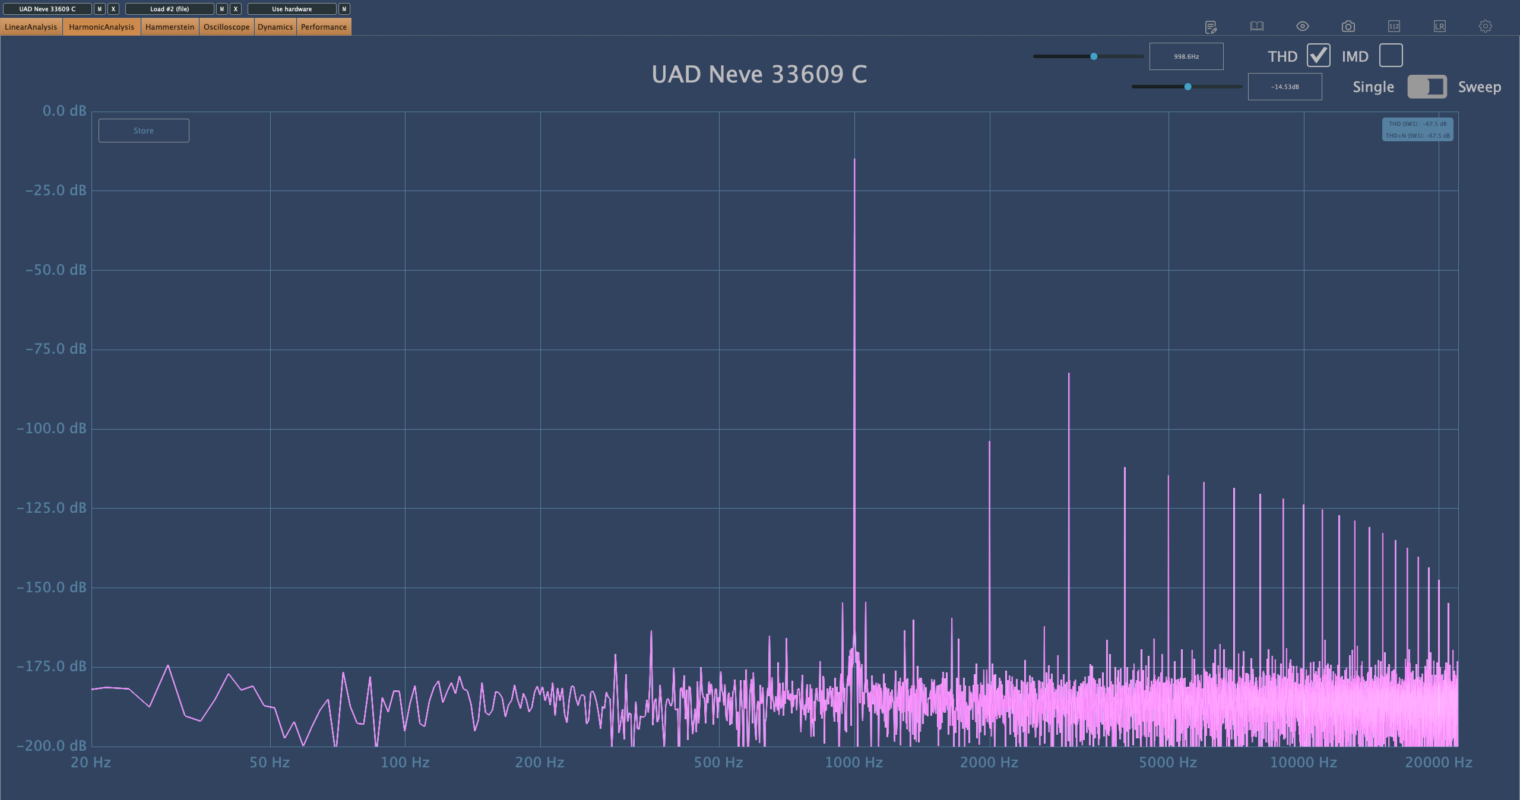The width and height of the screenshot is (1520, 800).
Task: Click the Sweep label
Action: tap(1480, 87)
